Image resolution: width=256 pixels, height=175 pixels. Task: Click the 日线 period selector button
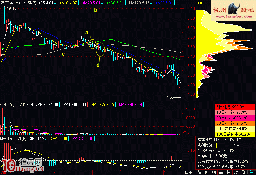[x=189, y=172]
